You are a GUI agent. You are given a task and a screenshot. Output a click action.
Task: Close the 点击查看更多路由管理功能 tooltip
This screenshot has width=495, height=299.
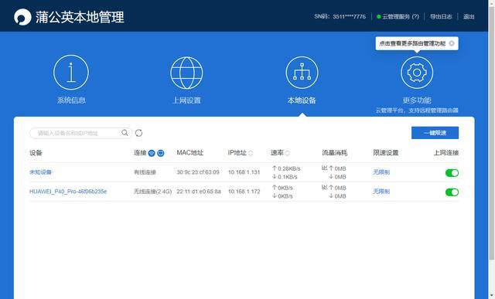452,43
